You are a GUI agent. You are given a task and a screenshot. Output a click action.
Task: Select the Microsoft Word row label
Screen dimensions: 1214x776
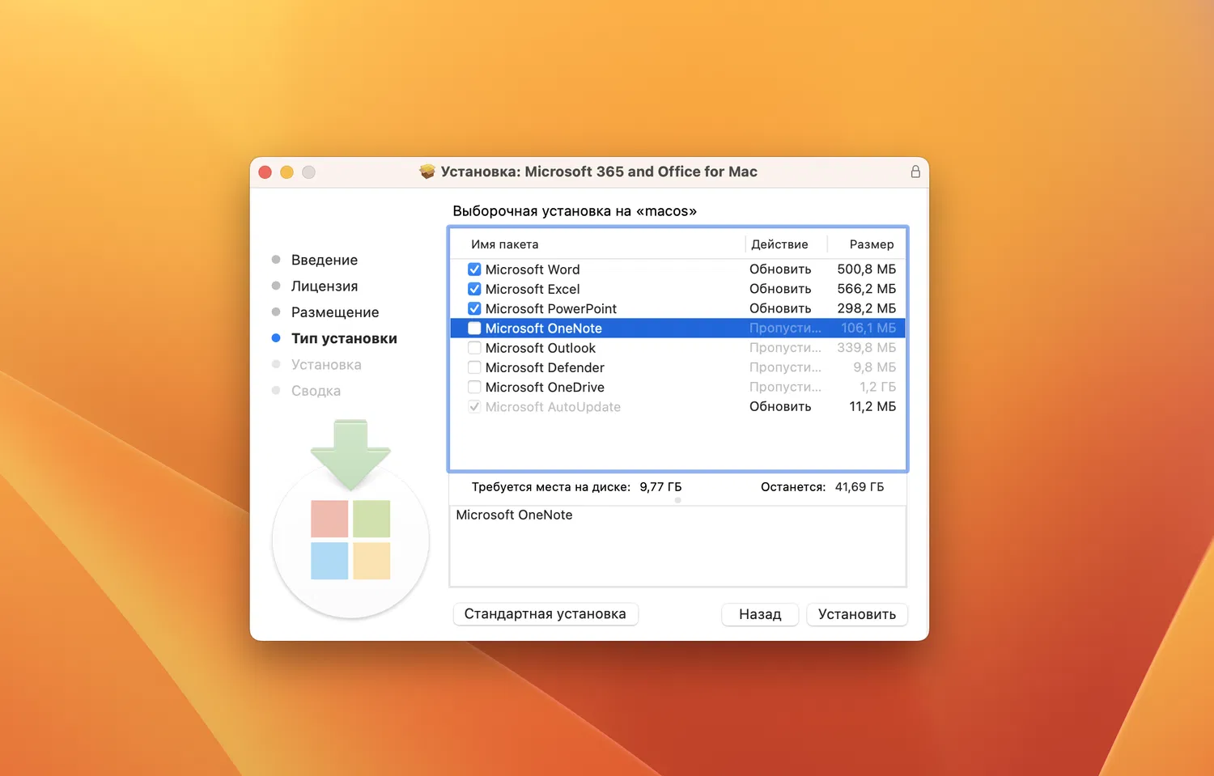coord(533,269)
